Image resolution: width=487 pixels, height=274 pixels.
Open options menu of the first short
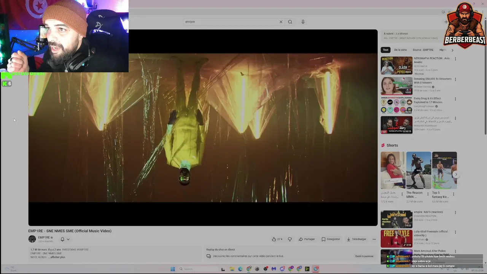[402, 194]
